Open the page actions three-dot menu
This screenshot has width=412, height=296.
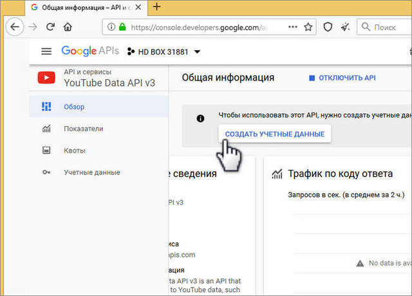293,27
